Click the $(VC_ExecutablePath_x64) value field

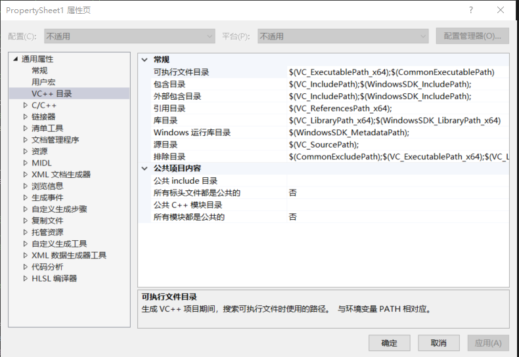point(398,72)
